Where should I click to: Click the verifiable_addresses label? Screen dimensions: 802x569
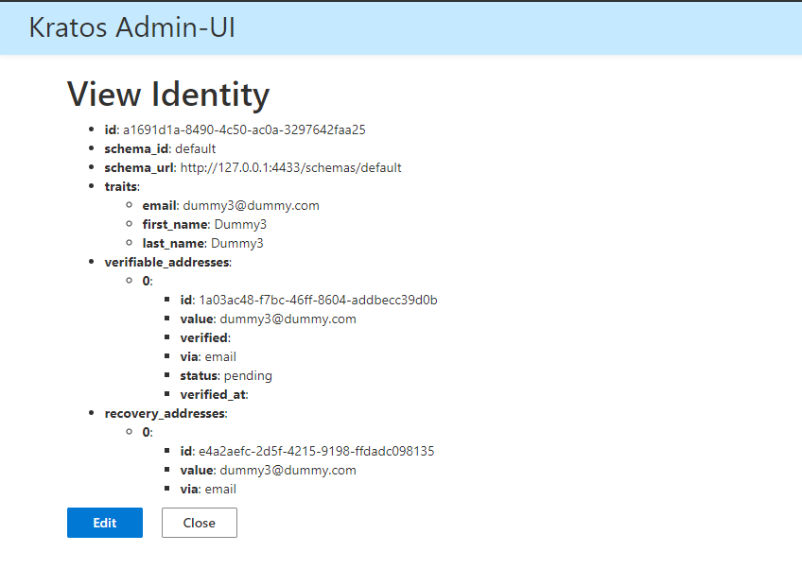click(x=167, y=262)
